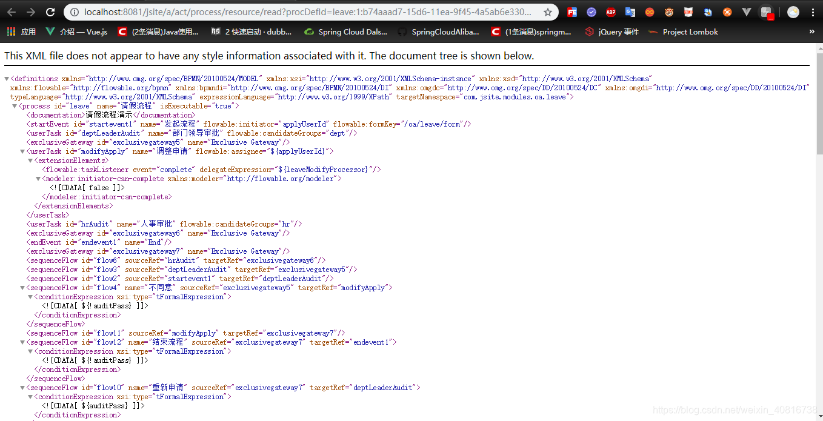
Task: Click the userTask hrAudit line
Action: tap(164, 224)
